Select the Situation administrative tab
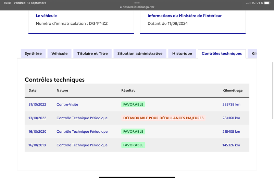This screenshot has width=274, height=180. (140, 53)
